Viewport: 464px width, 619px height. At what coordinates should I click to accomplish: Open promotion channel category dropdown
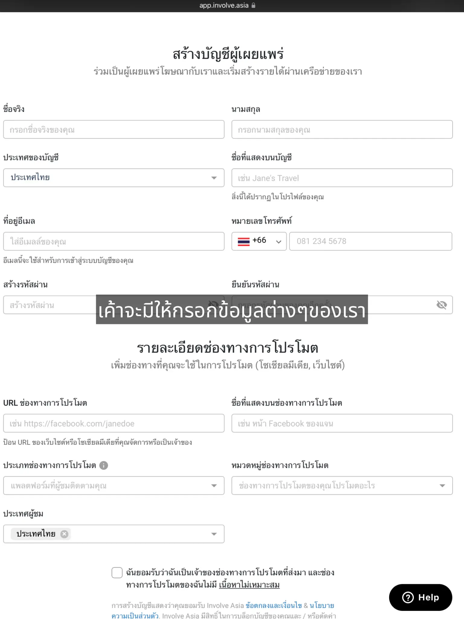[342, 485]
